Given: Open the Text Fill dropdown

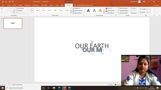Looking at the screenshot, I should coord(109,8).
